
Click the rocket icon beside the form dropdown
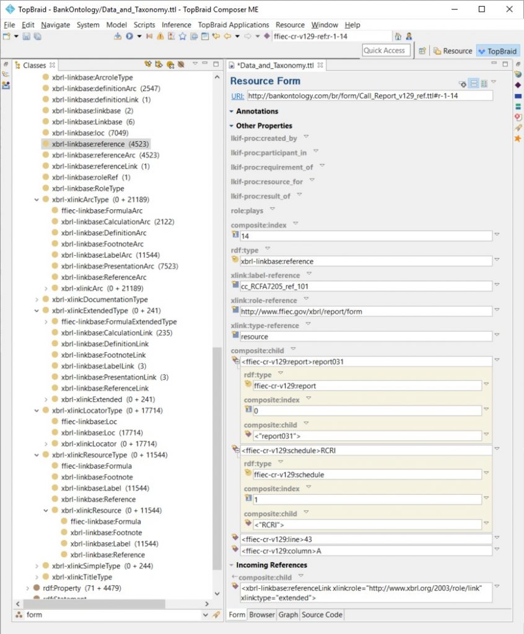(217, 615)
